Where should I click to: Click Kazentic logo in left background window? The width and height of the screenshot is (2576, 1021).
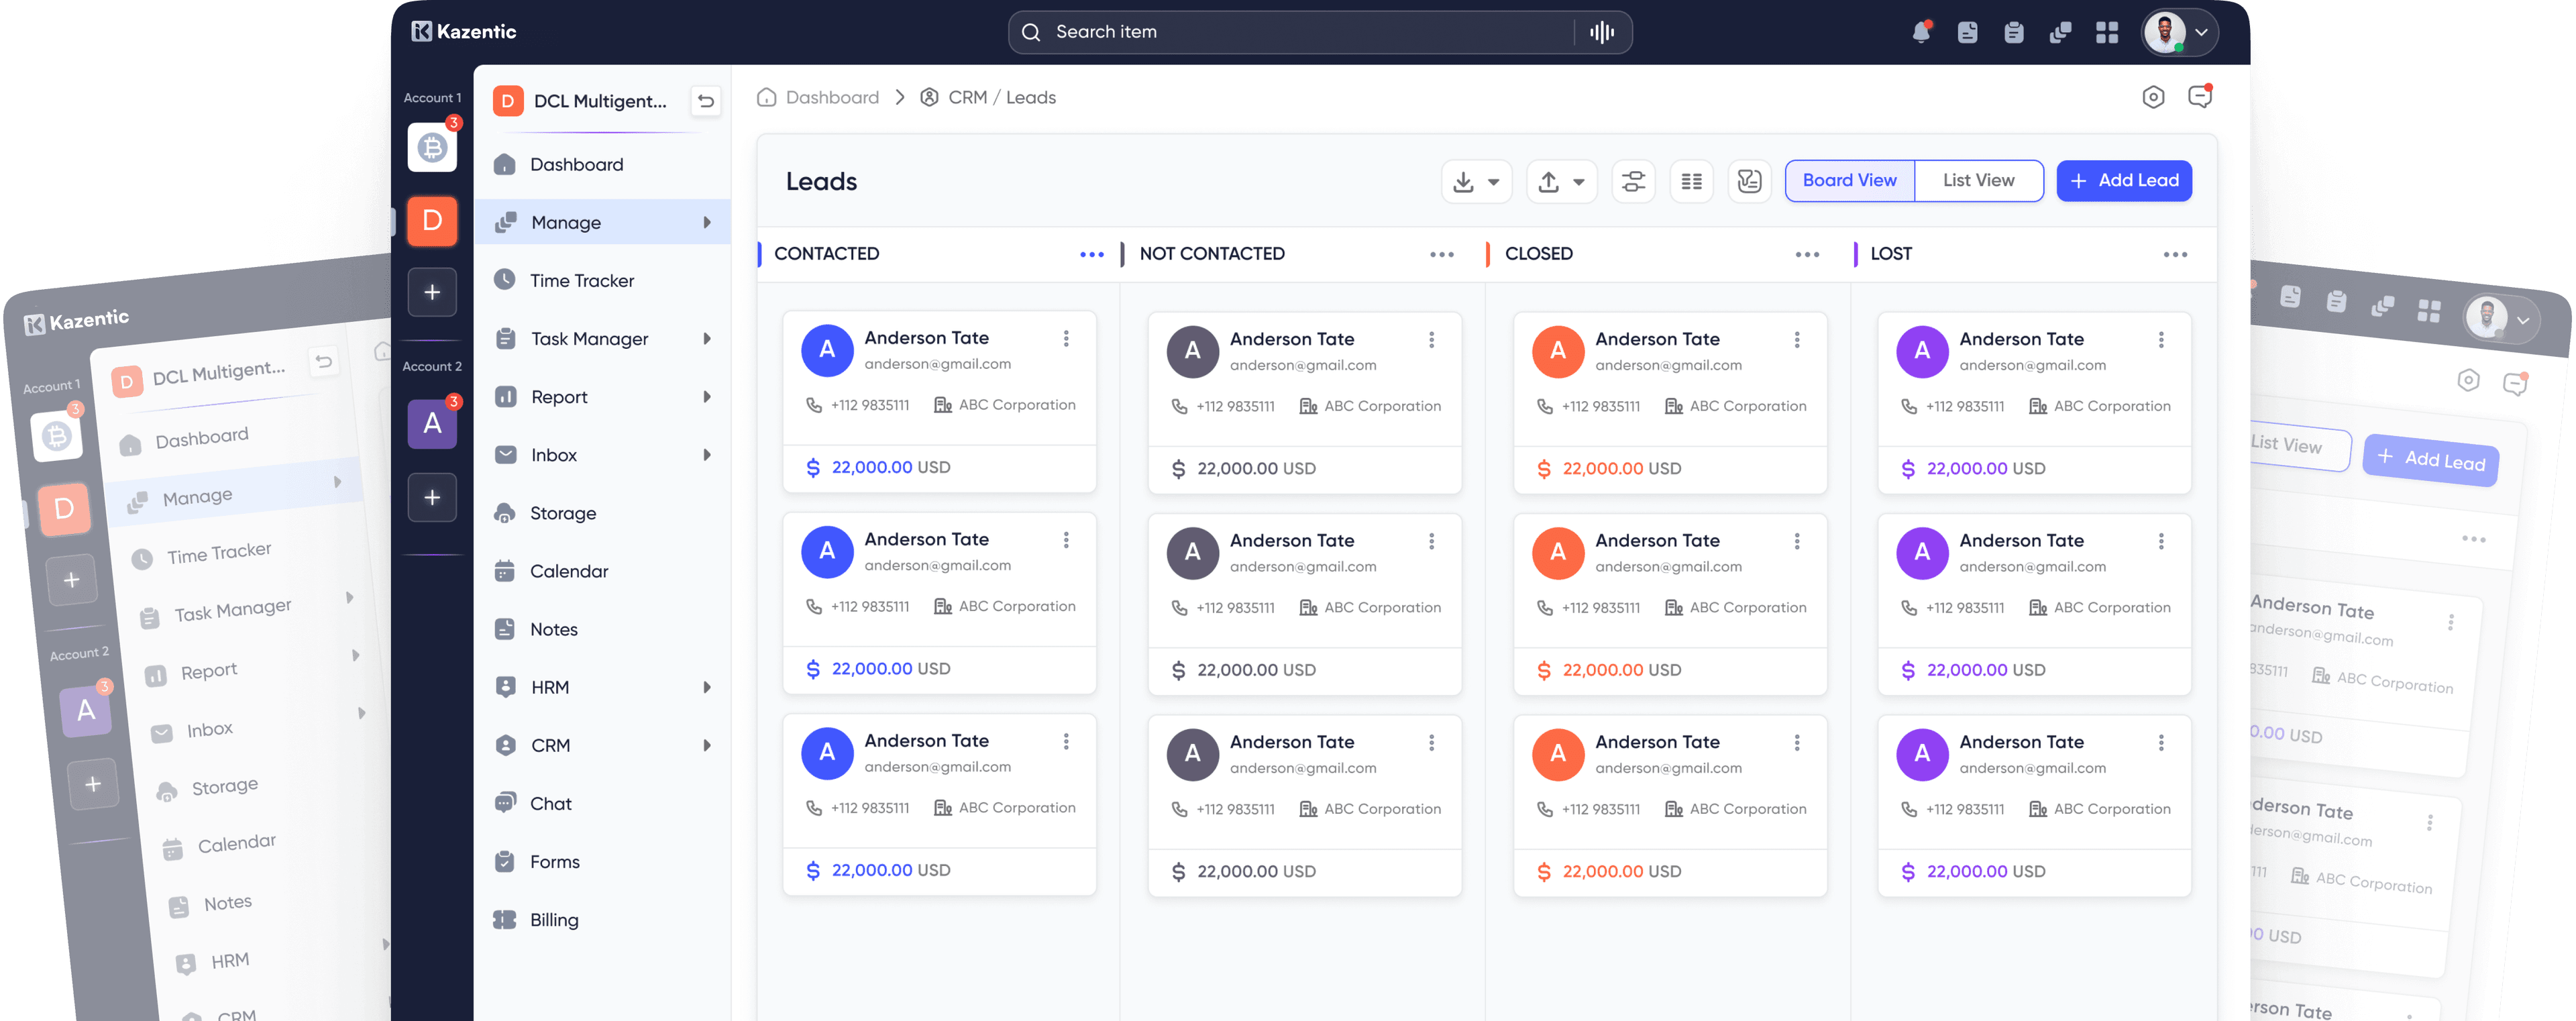[x=77, y=320]
